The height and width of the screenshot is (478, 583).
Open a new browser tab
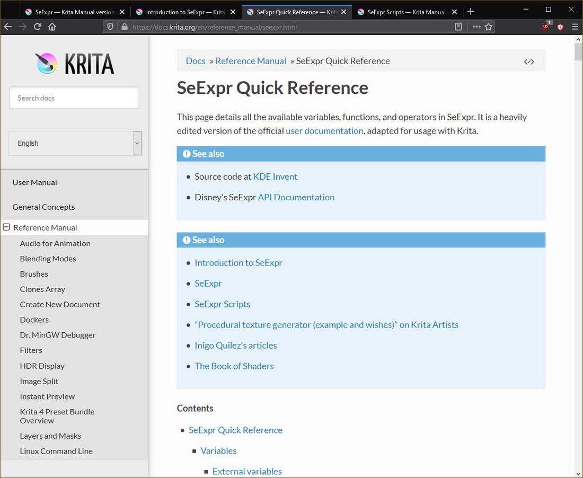pos(471,11)
